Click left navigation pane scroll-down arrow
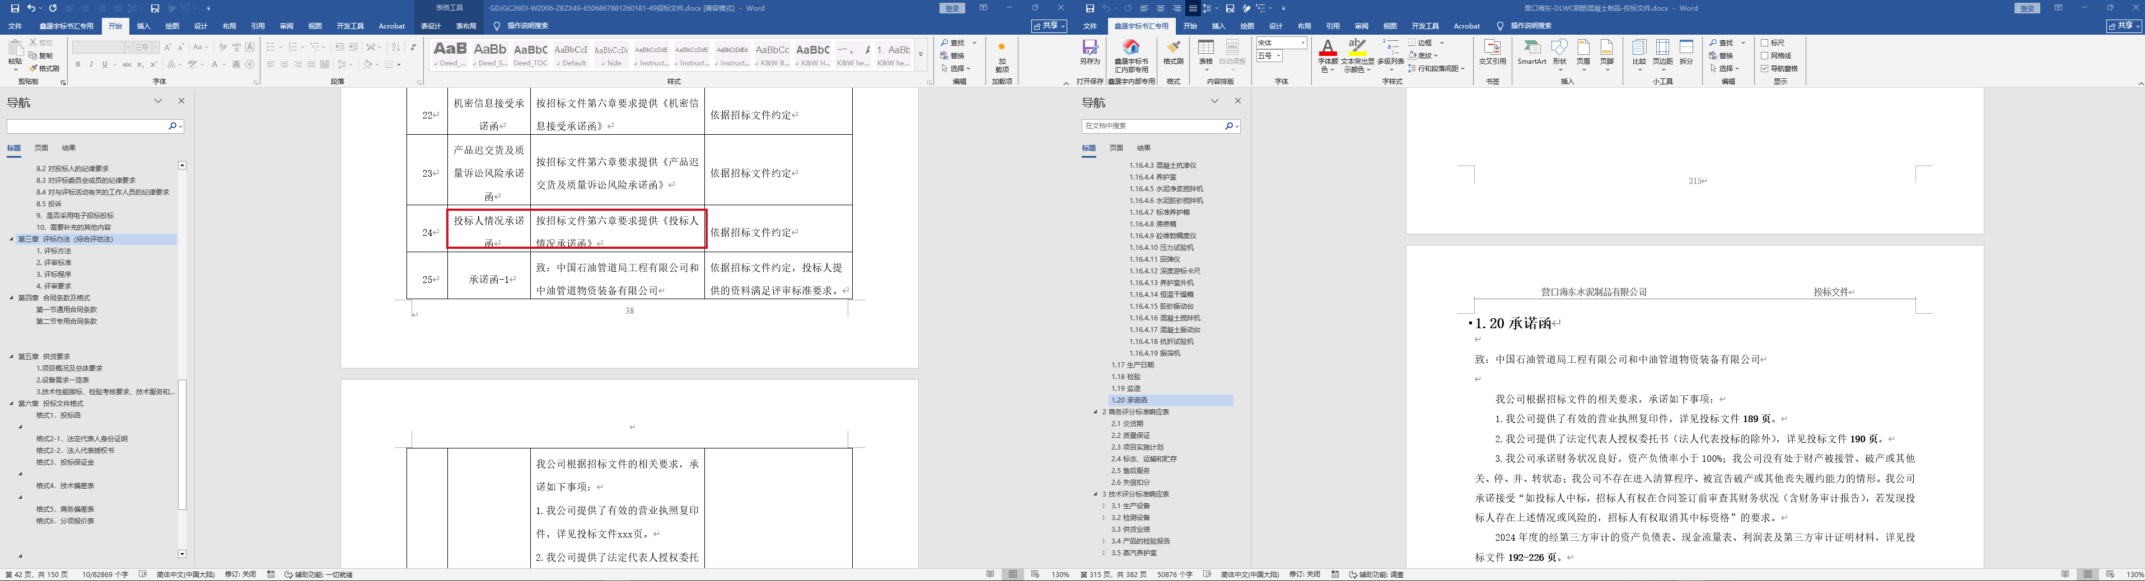The width and height of the screenshot is (2145, 581). coord(183,554)
